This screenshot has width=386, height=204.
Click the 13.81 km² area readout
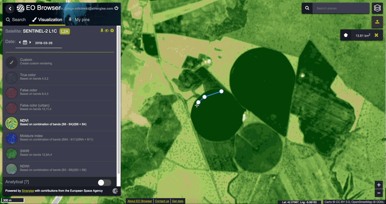[x=363, y=36]
